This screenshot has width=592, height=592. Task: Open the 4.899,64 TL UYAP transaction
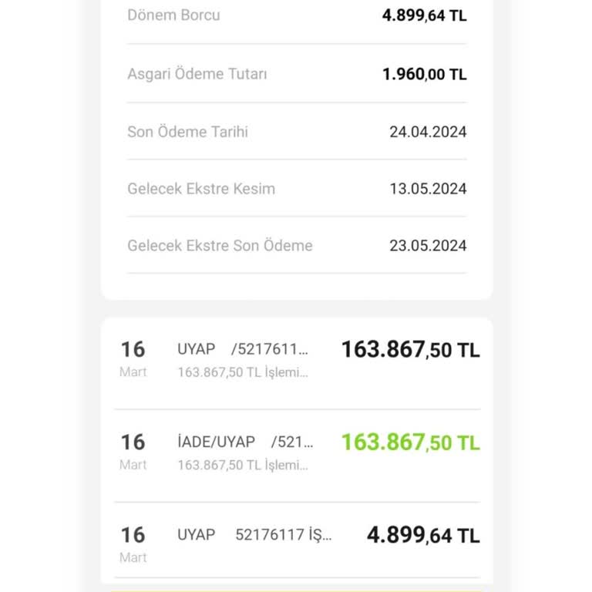(298, 540)
